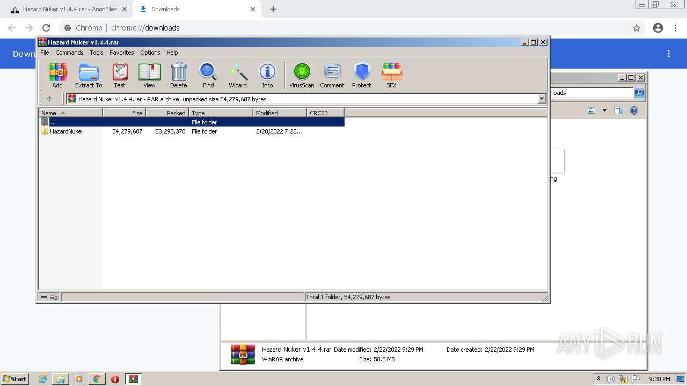Go back in Chrome
The height and width of the screenshot is (386, 687).
[x=12, y=28]
